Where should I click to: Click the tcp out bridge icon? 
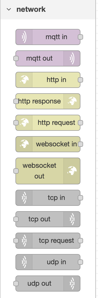(x=72, y=219)
